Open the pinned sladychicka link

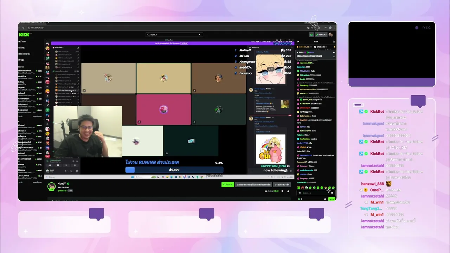[309, 56]
